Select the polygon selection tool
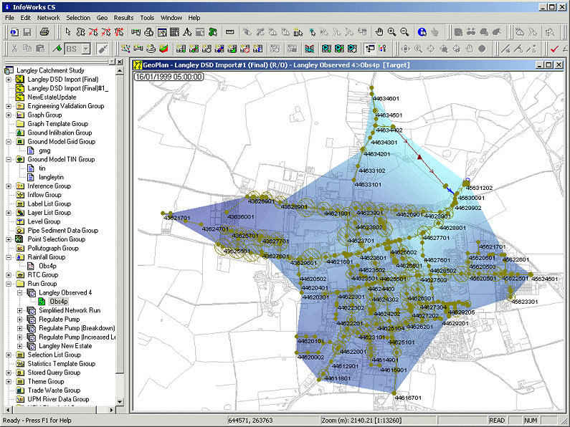 tap(81, 32)
